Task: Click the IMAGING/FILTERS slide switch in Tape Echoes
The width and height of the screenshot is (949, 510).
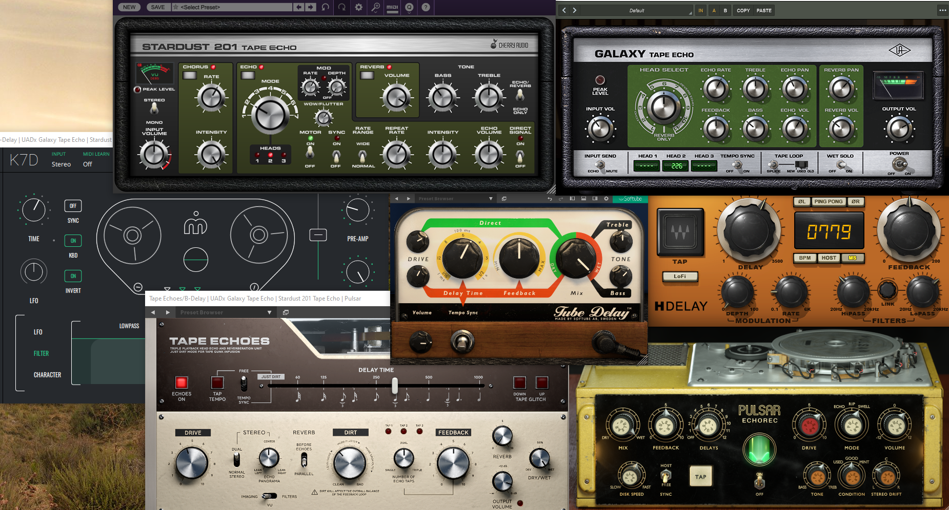Action: [269, 496]
